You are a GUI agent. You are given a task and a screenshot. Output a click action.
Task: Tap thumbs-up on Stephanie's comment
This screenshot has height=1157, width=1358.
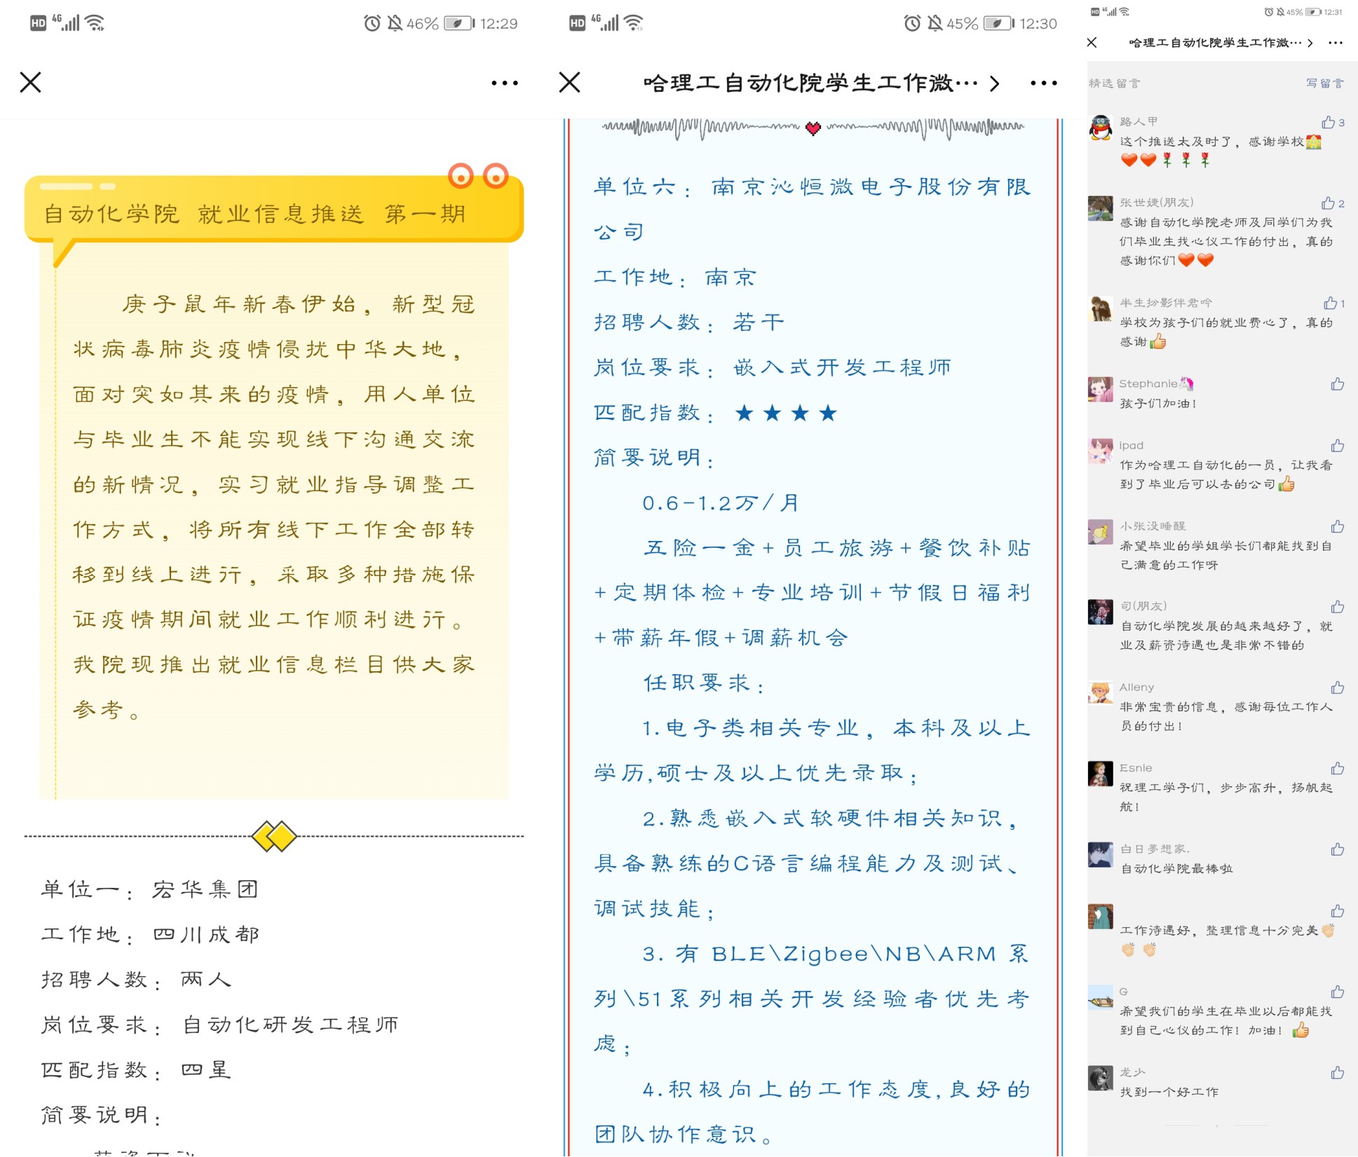click(1337, 384)
